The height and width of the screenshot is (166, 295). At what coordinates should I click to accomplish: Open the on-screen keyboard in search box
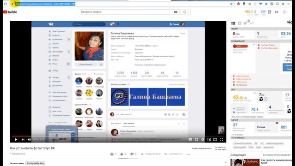176,12
